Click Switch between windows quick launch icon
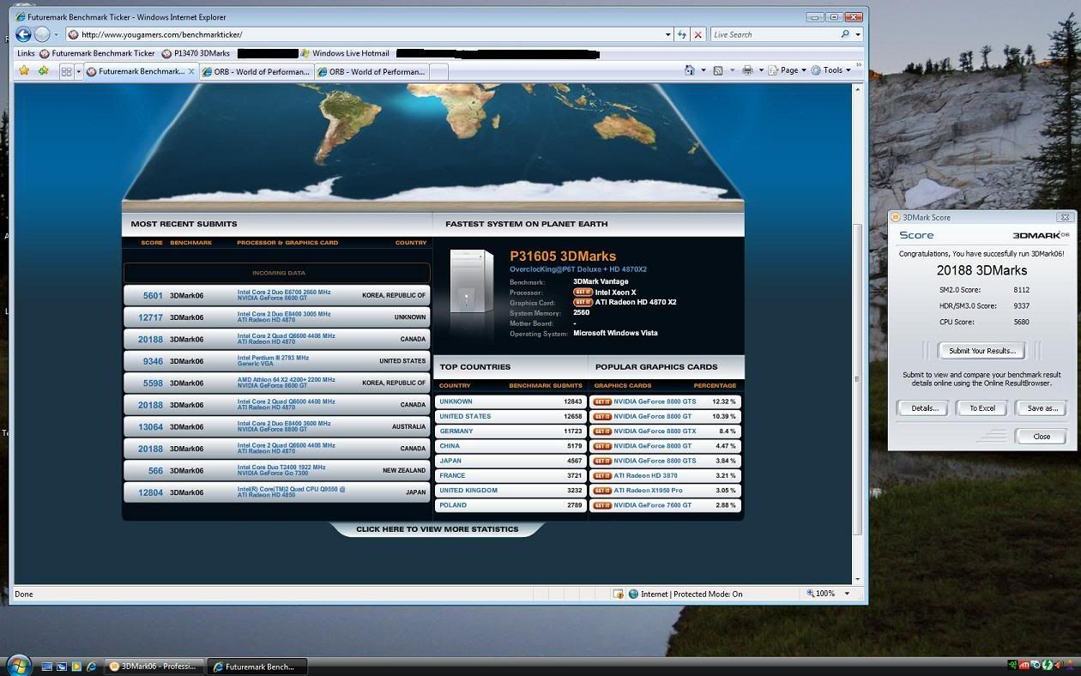This screenshot has width=1081, height=676. 63,666
